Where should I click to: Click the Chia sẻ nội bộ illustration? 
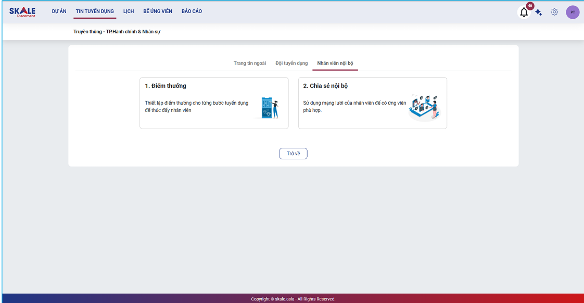tap(424, 107)
